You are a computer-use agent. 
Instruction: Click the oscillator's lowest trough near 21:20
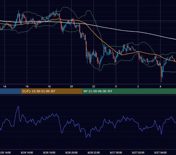86,137
